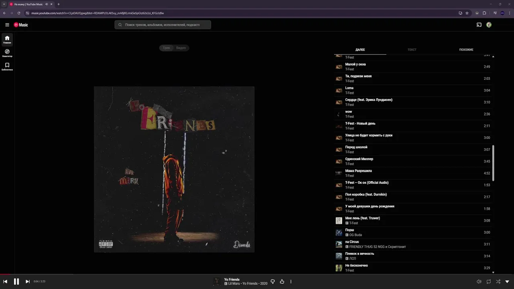Viewport: 514px width, 289px height.
Task: Open the install app icon in address bar
Action: [460, 13]
